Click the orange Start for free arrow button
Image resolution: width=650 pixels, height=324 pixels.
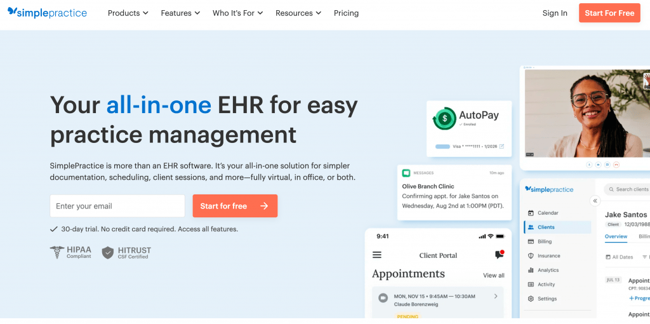coord(235,206)
